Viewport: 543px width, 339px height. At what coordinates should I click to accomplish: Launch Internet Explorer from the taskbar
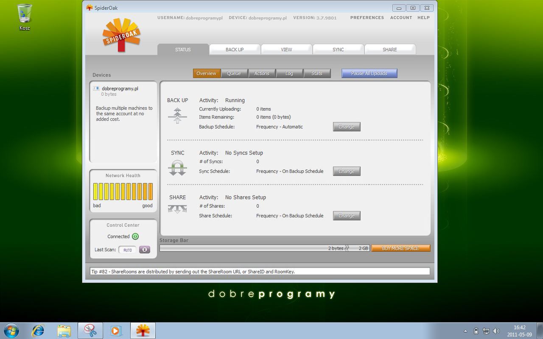(x=38, y=331)
